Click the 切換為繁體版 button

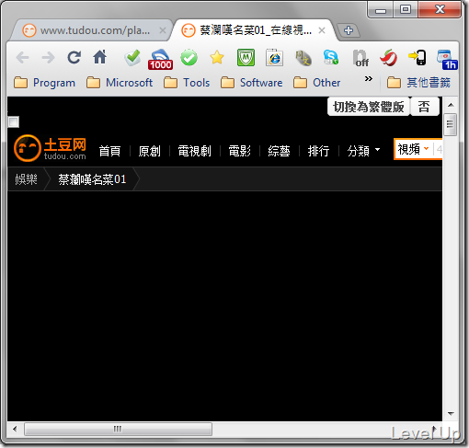(x=368, y=107)
